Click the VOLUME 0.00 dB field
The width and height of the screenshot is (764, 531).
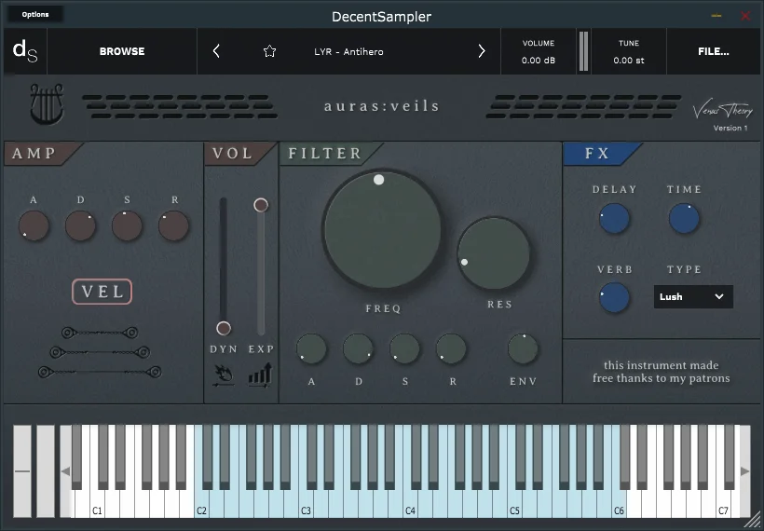click(x=539, y=51)
